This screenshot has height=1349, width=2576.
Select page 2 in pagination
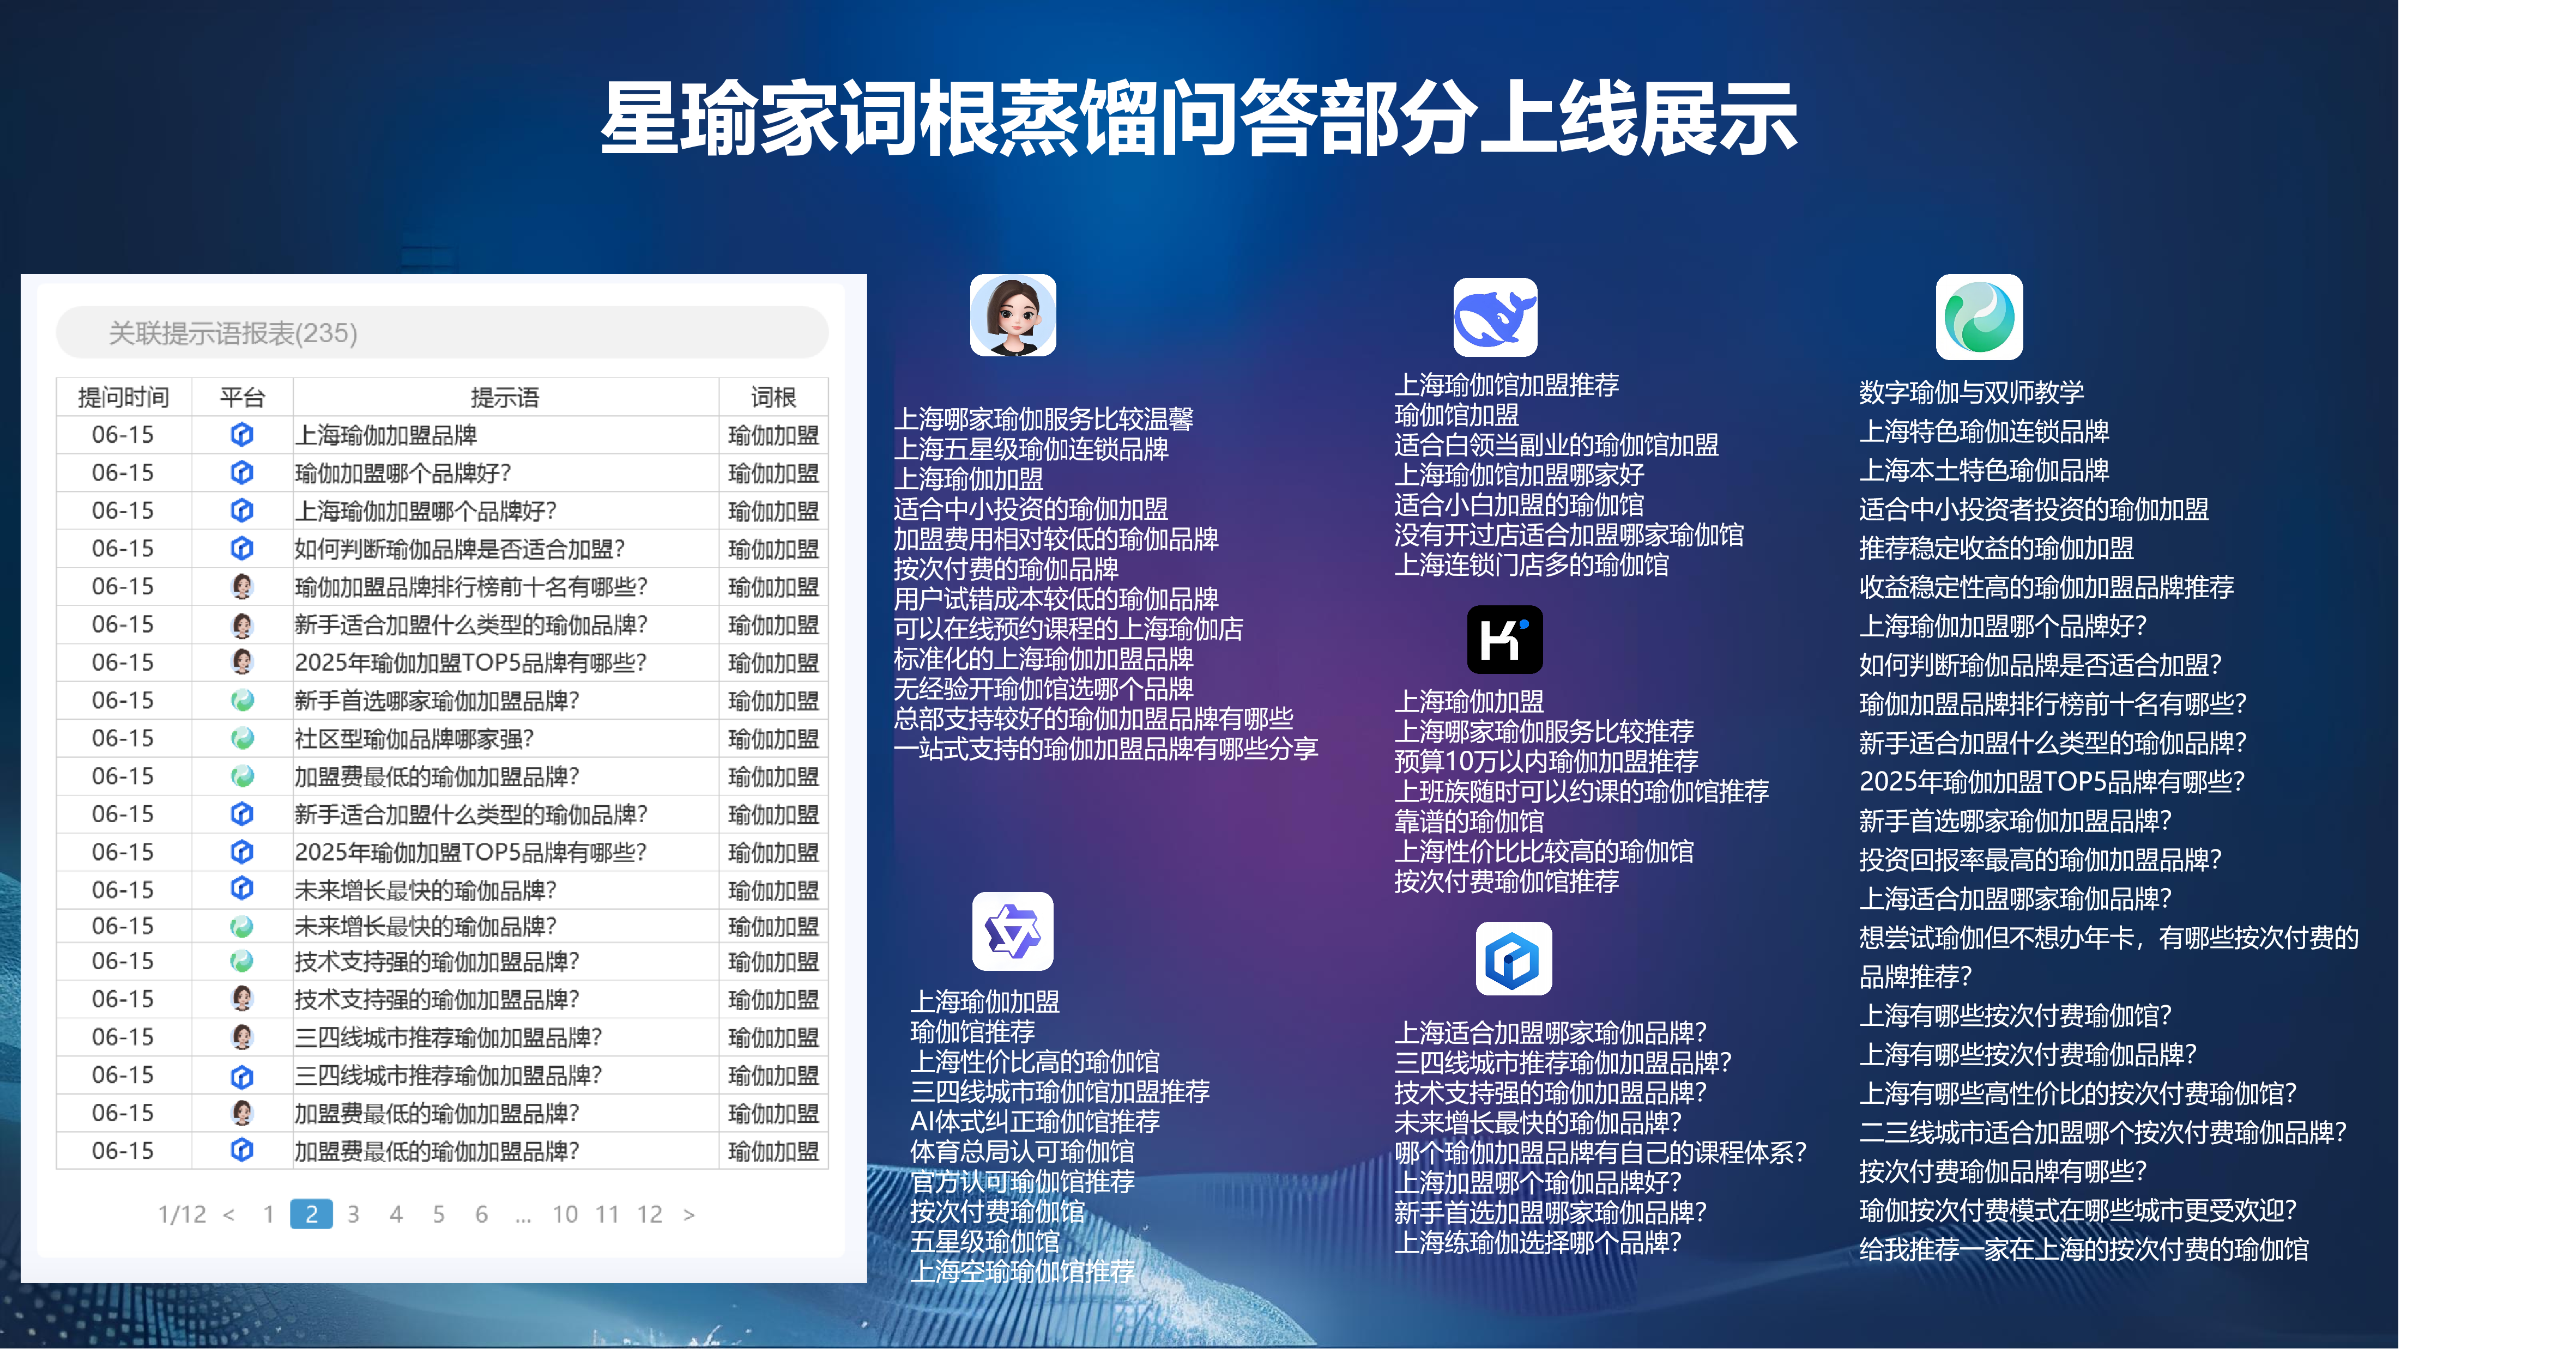click(x=311, y=1214)
